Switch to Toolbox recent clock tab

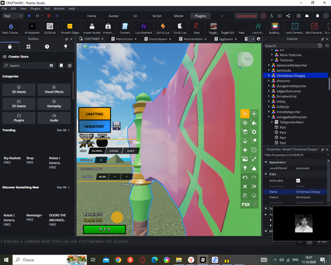coord(47,46)
